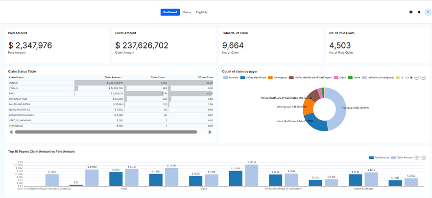432x198 pixels.
Task: Open the Eligibility tab
Action: [202, 12]
